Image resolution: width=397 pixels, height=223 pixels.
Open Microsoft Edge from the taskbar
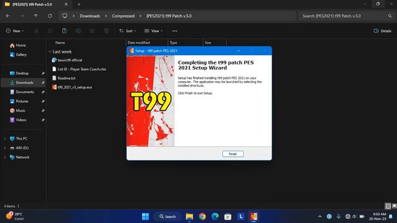click(x=215, y=216)
